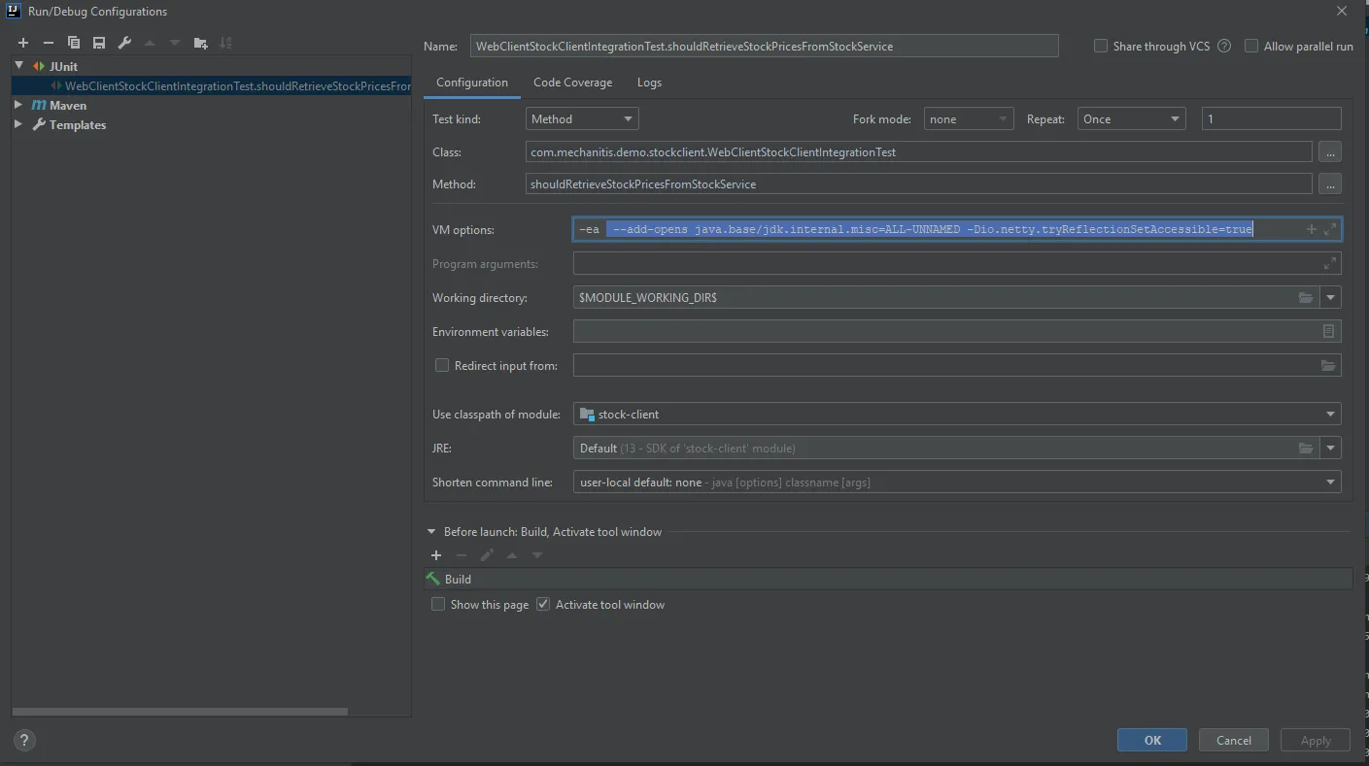Browse for Class with ellipsis button

[1330, 152]
